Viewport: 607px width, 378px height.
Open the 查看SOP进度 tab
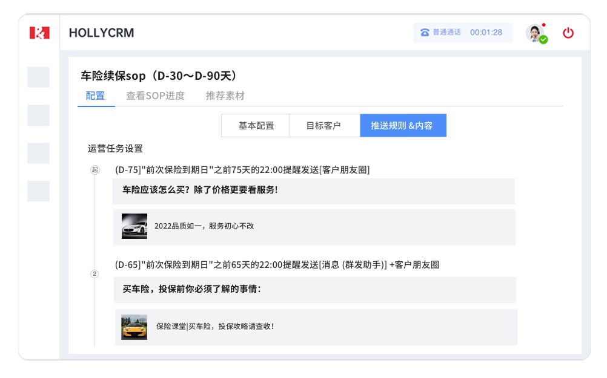coord(155,96)
